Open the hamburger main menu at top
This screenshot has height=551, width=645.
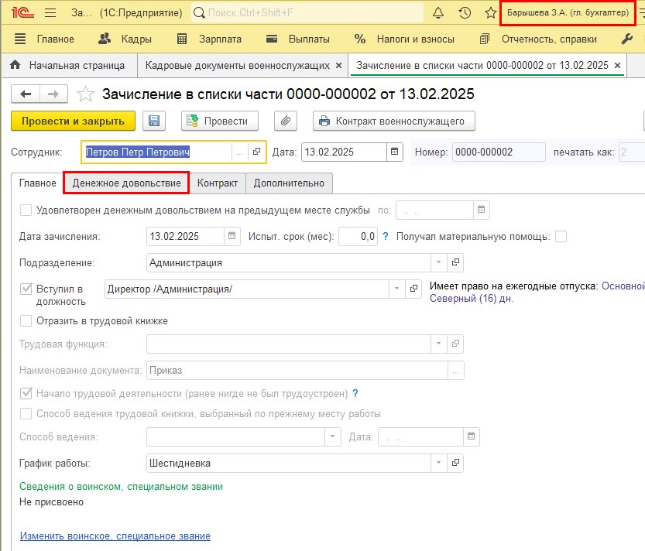coord(50,12)
